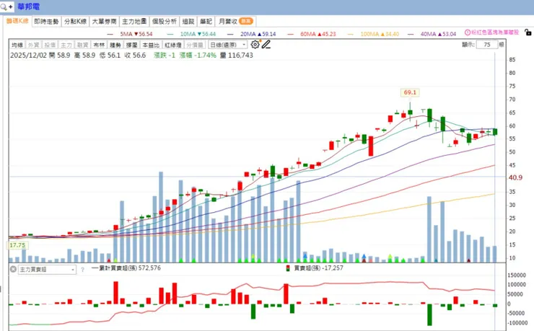
Task: Click the 新高 badge on 月營收
Action: [x=246, y=22]
